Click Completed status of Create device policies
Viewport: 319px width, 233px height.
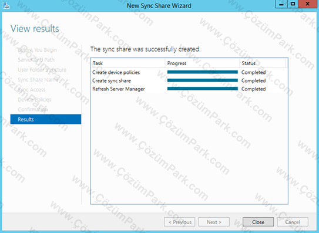tap(253, 72)
